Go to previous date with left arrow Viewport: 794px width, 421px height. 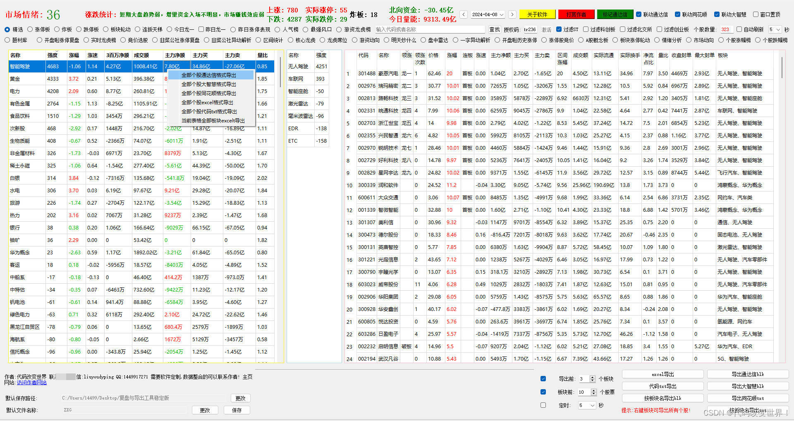(464, 14)
